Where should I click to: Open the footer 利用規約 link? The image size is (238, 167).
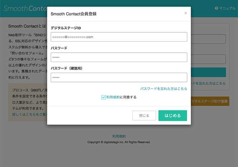tap(119, 136)
